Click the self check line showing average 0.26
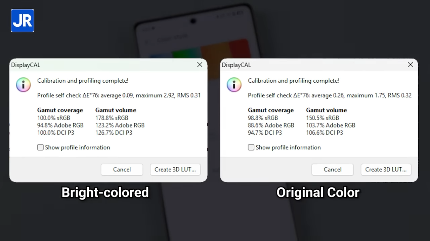This screenshot has height=241, width=430. click(329, 95)
